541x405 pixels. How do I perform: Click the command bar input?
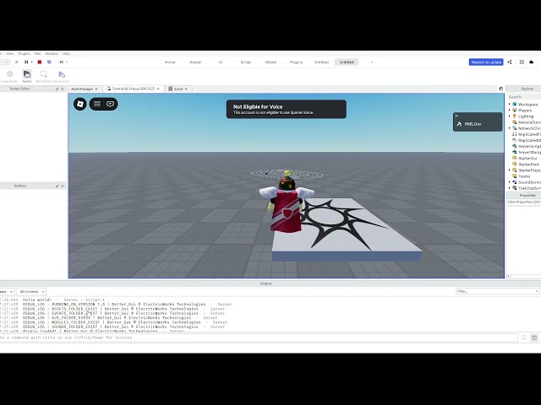click(x=259, y=337)
